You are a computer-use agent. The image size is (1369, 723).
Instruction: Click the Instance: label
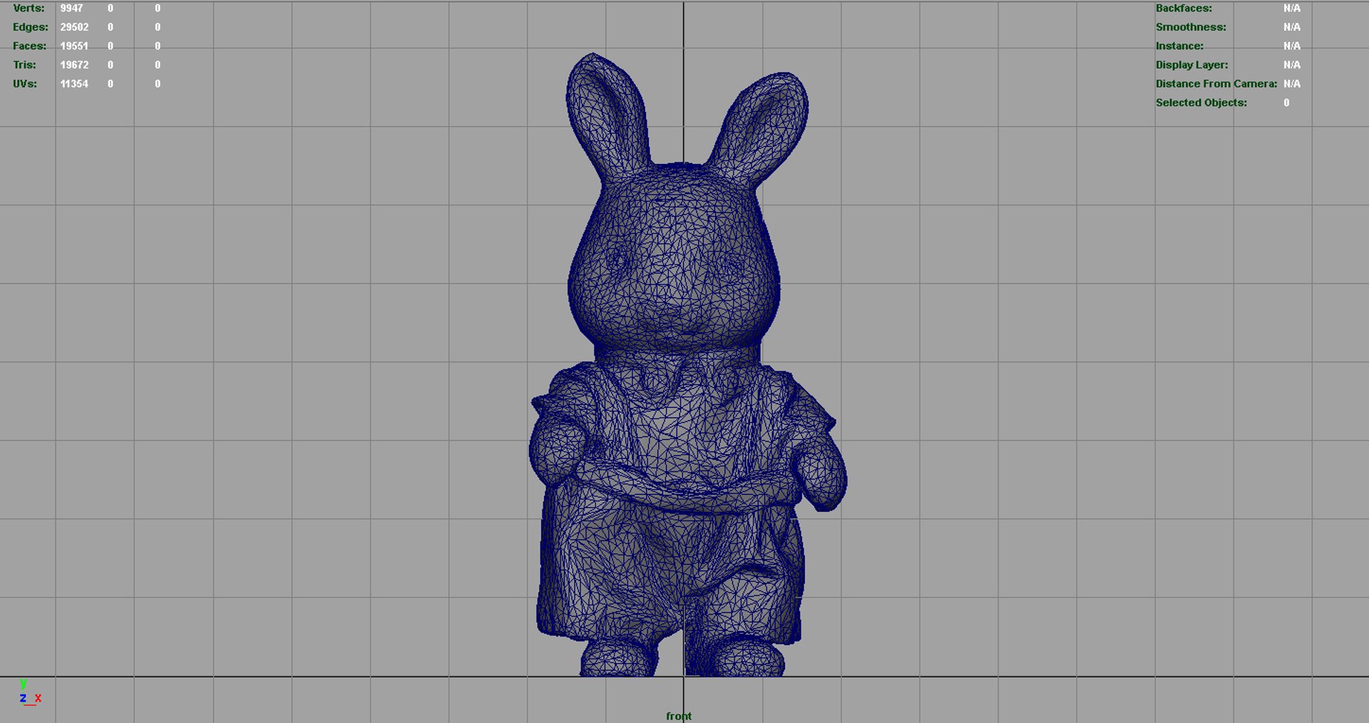click(x=1179, y=46)
